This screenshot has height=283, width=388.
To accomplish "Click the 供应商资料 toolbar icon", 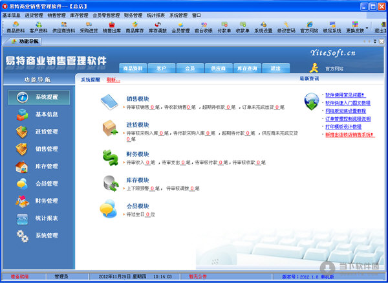I will point(64,27).
